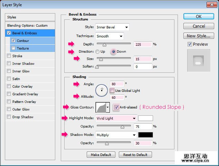Viewport: 219px width, 166px height.
Task: Select the Up direction radio button
Action: pyautogui.click(x=98, y=52)
